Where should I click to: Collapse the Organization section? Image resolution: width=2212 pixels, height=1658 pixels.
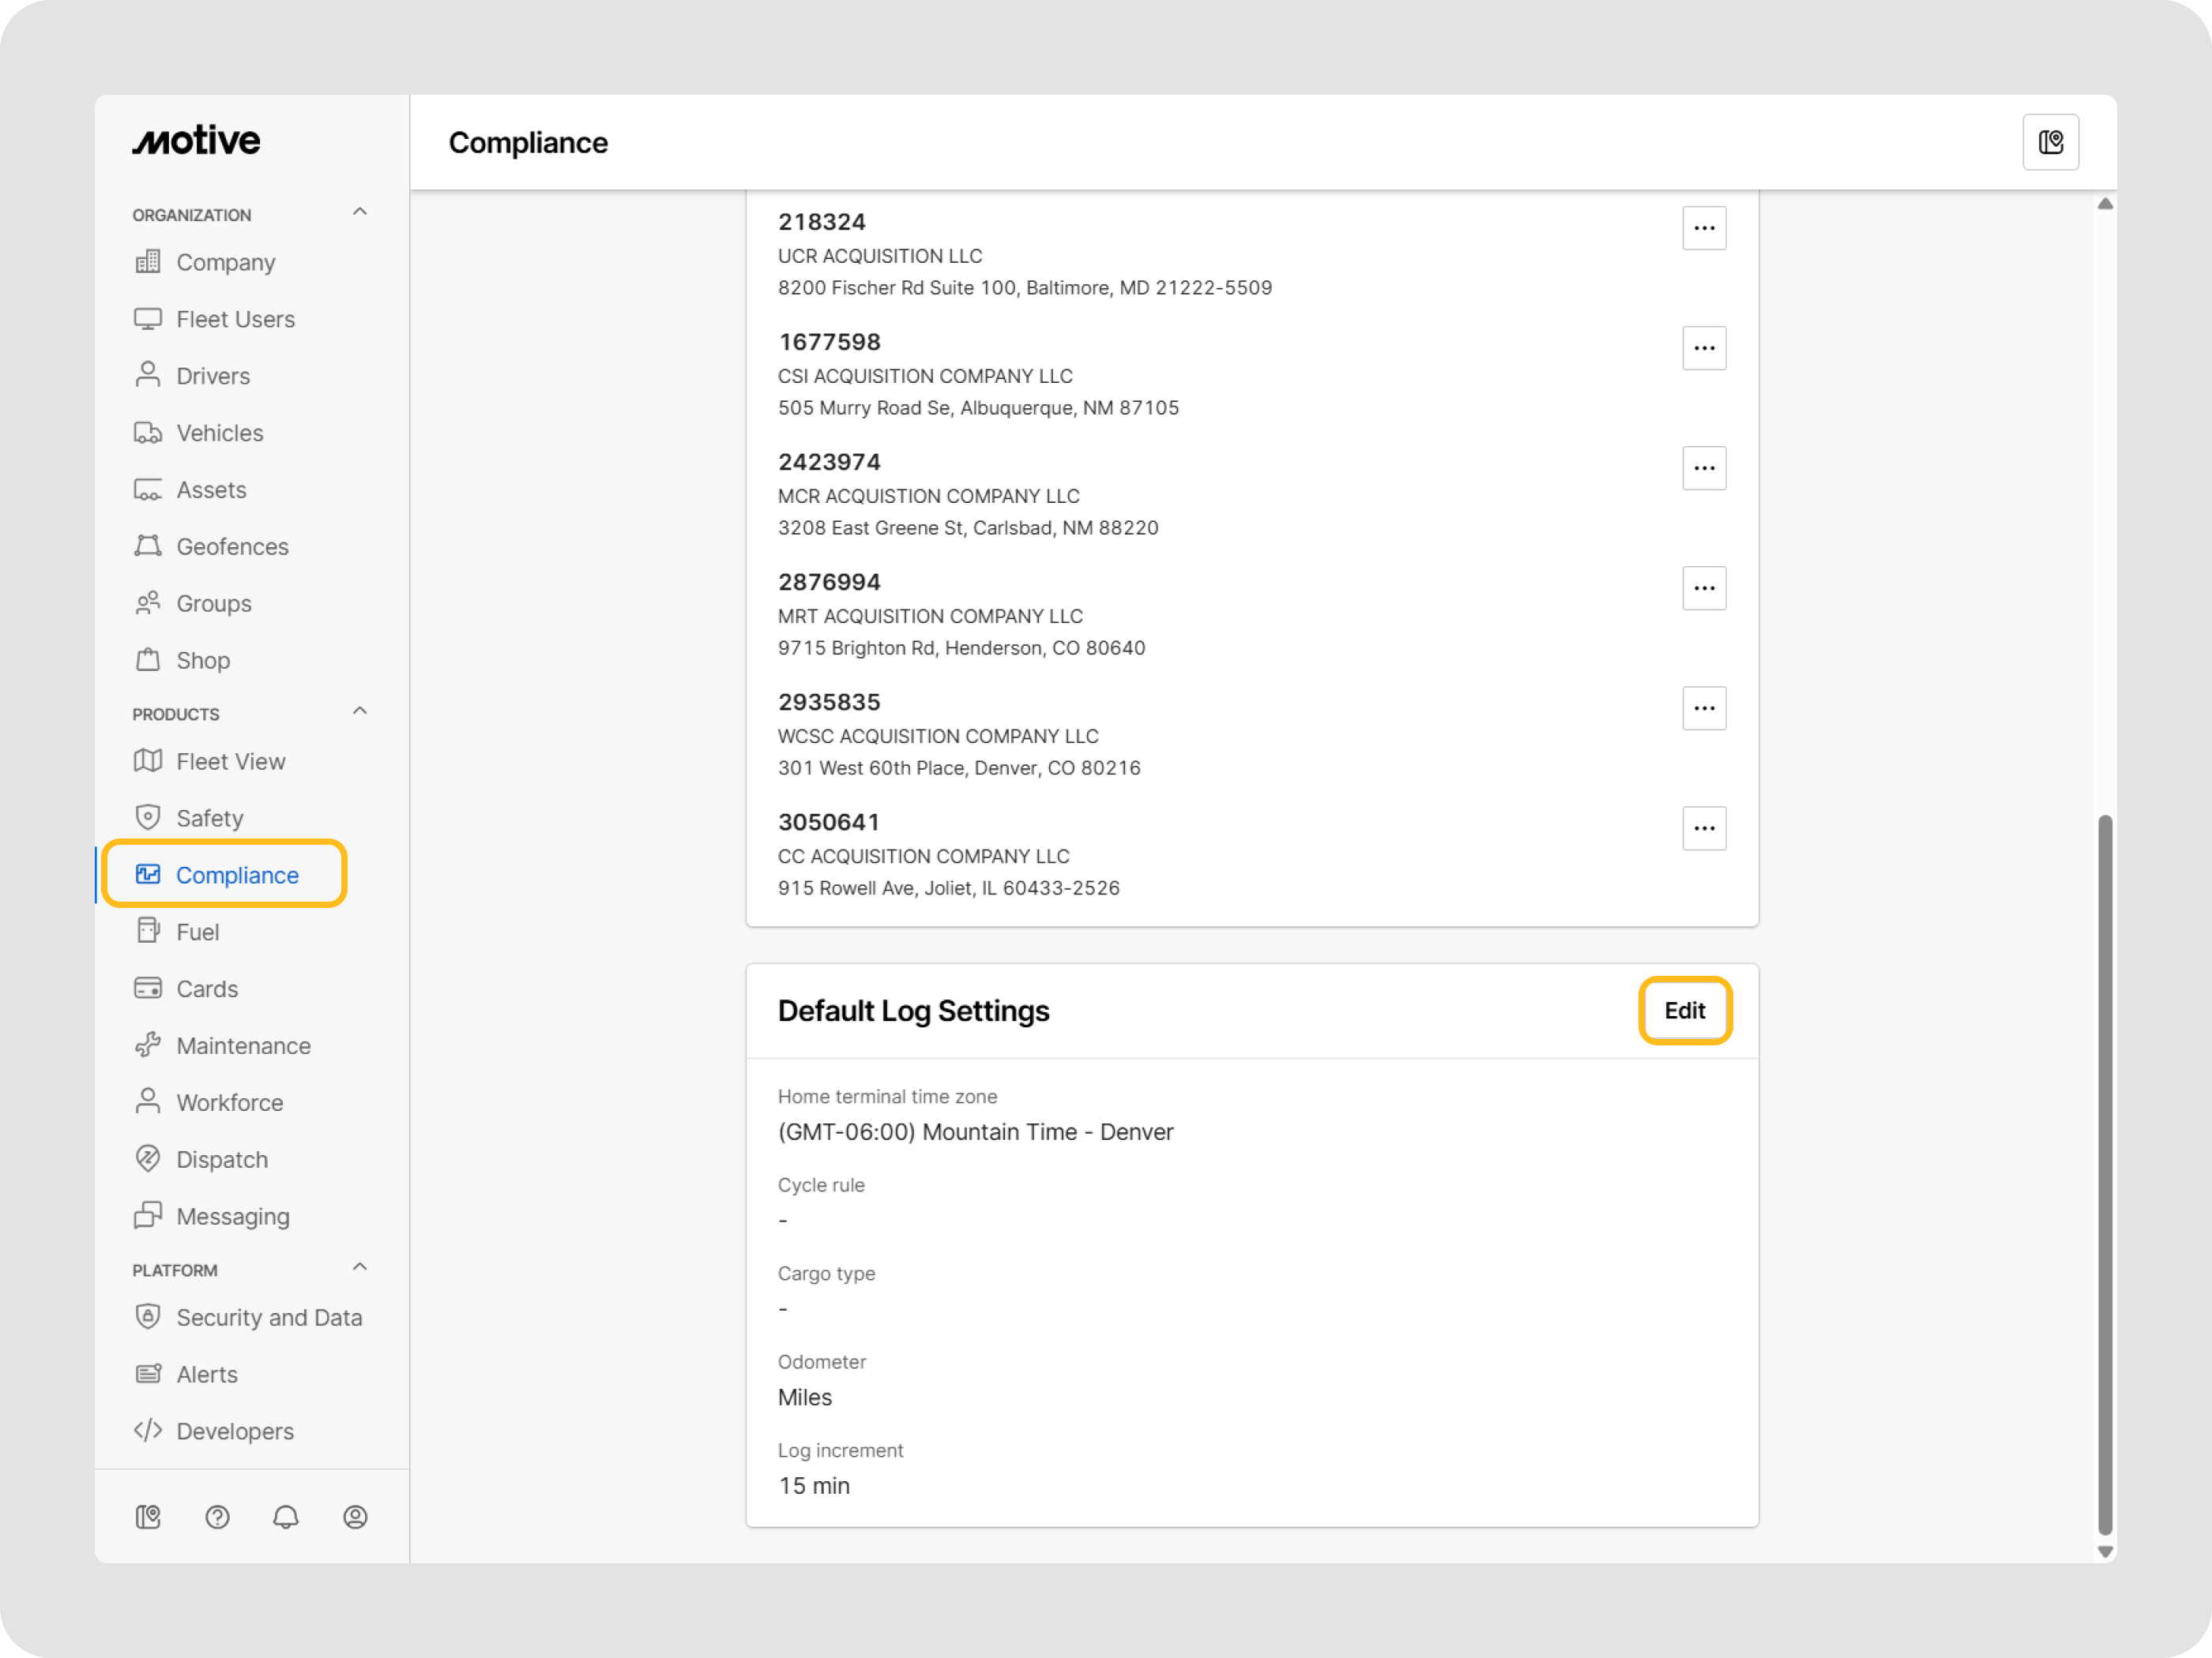(x=360, y=213)
